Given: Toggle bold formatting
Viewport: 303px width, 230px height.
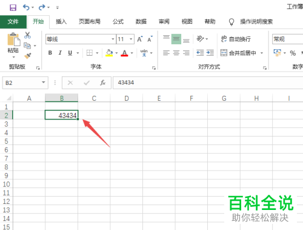Looking at the screenshot, I should pyautogui.click(x=50, y=53).
